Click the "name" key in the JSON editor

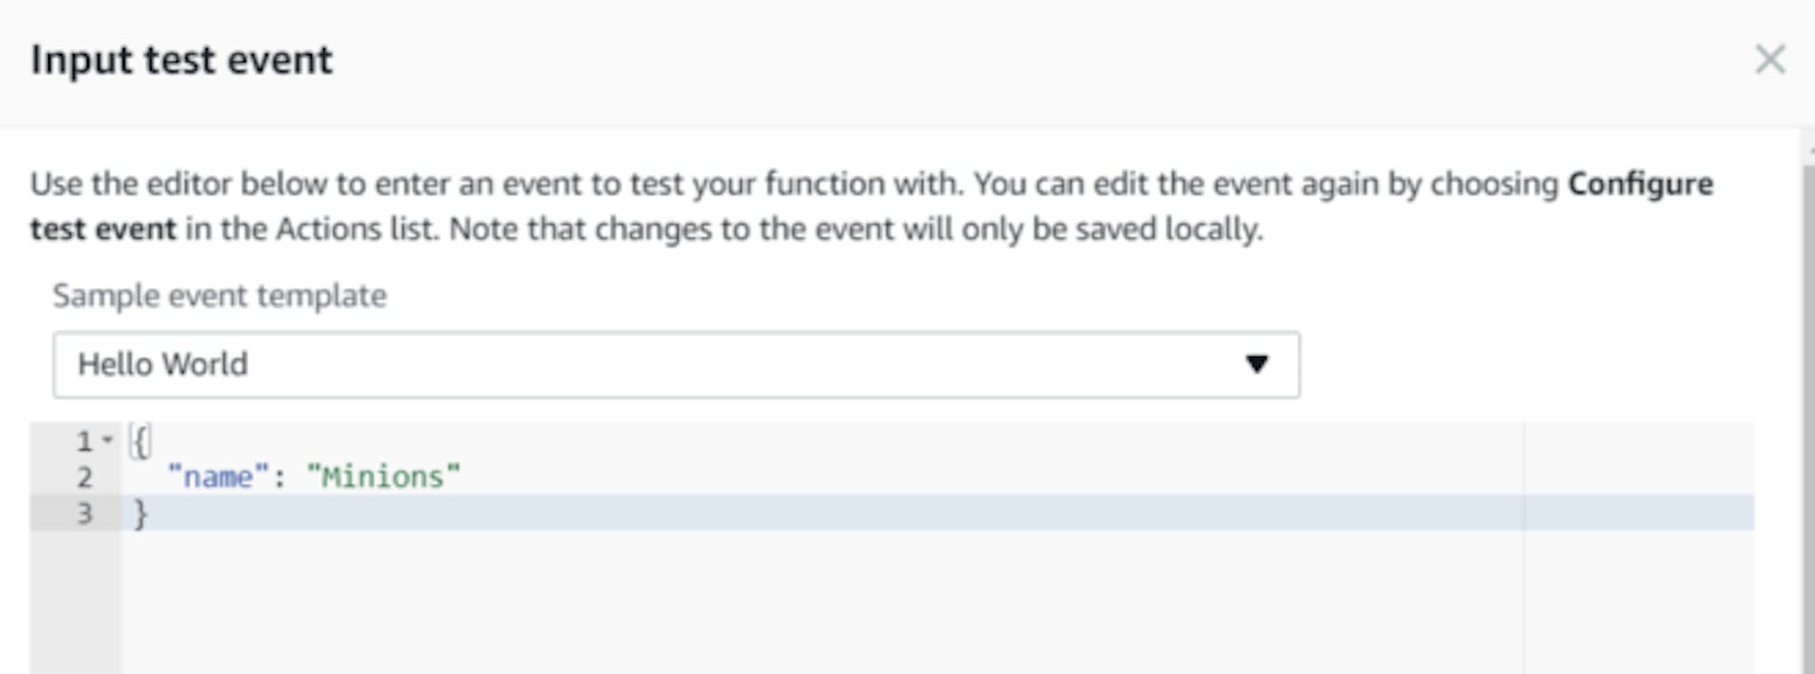pos(218,476)
